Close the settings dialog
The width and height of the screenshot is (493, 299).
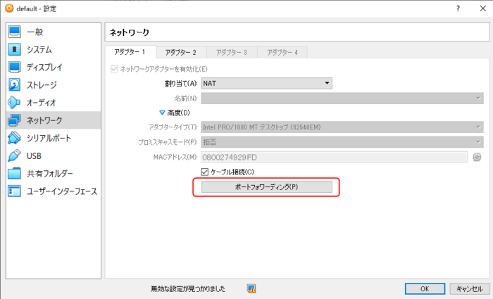(x=483, y=8)
